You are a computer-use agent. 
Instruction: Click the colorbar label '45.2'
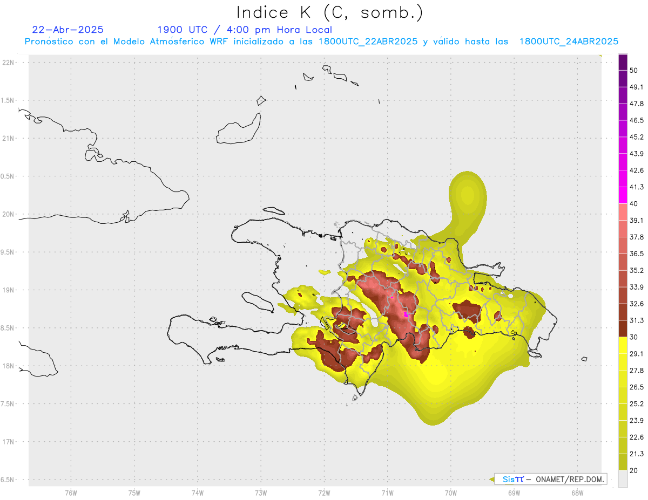tap(637, 137)
